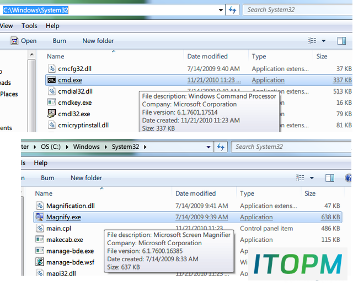Expand breadcrumb arrow before OS (C:)
353x286 pixels.
click(35, 147)
